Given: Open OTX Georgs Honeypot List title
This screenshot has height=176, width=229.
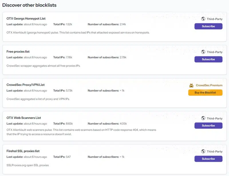Looking at the screenshot, I should [26, 19].
